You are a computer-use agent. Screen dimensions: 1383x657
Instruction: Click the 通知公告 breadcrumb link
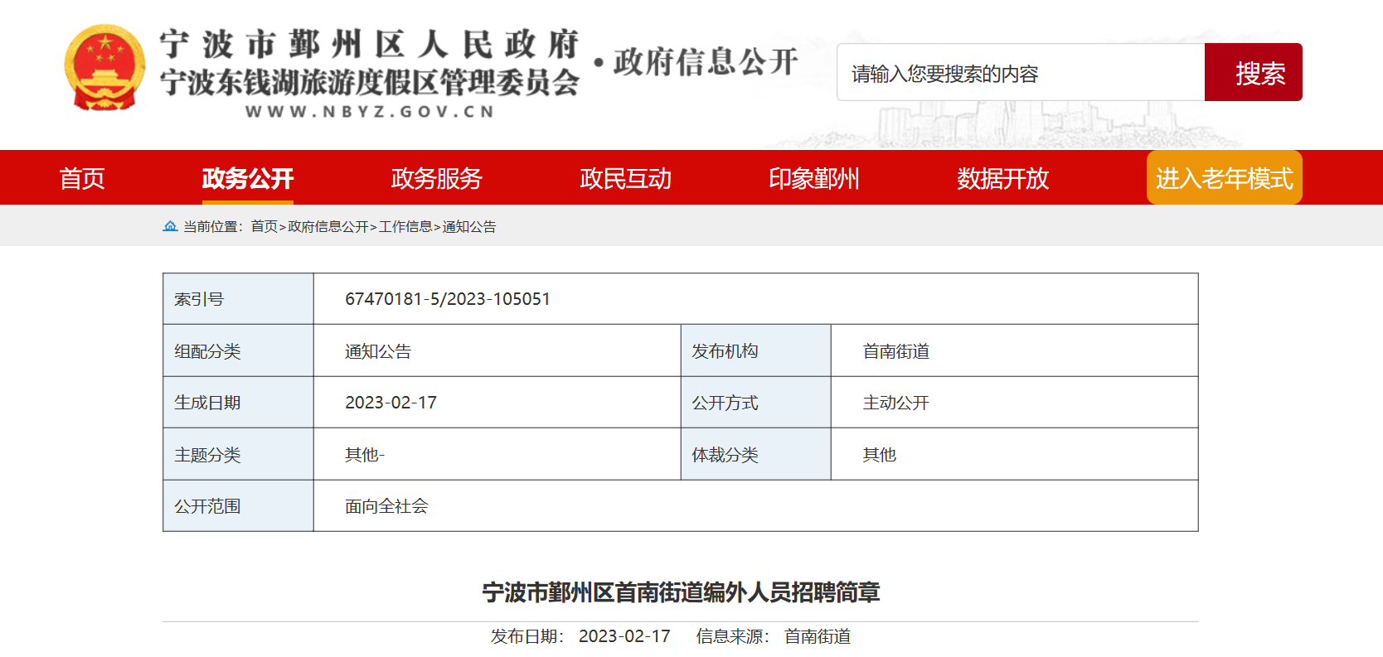click(x=469, y=226)
